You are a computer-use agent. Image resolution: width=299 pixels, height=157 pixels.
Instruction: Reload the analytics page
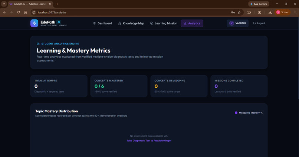(x=18, y=12)
